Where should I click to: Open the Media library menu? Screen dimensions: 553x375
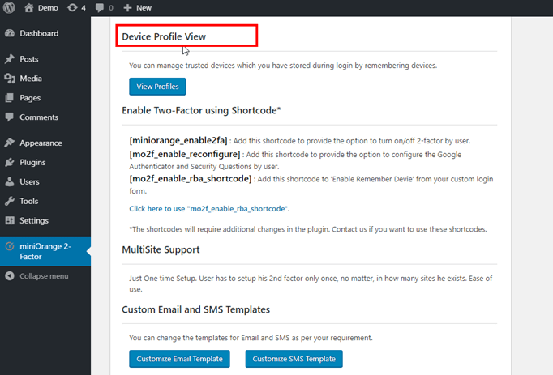point(30,79)
